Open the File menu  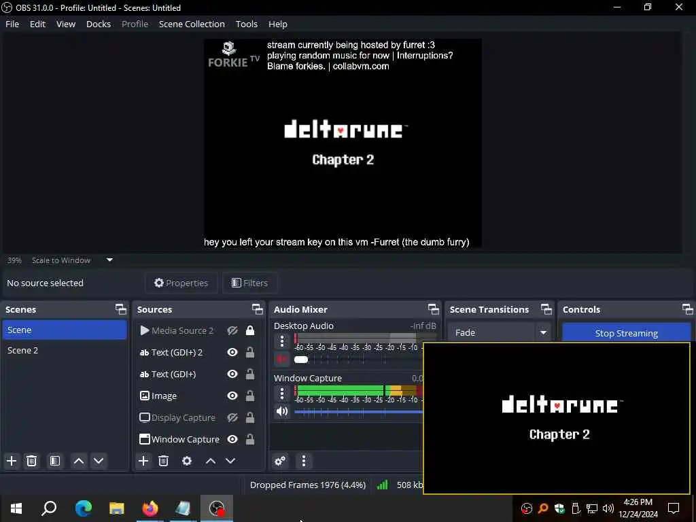12,24
